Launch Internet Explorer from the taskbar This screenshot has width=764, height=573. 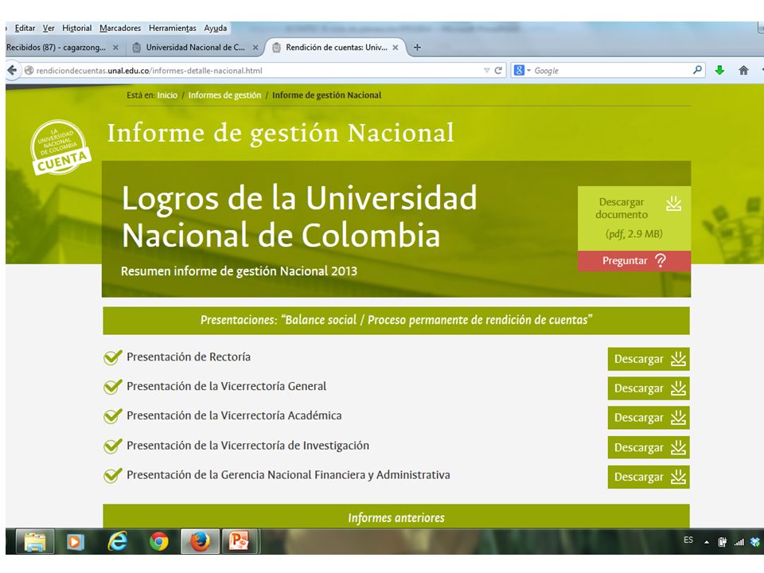[x=118, y=541]
